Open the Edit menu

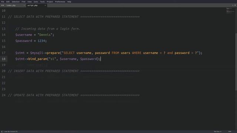[8, 1]
